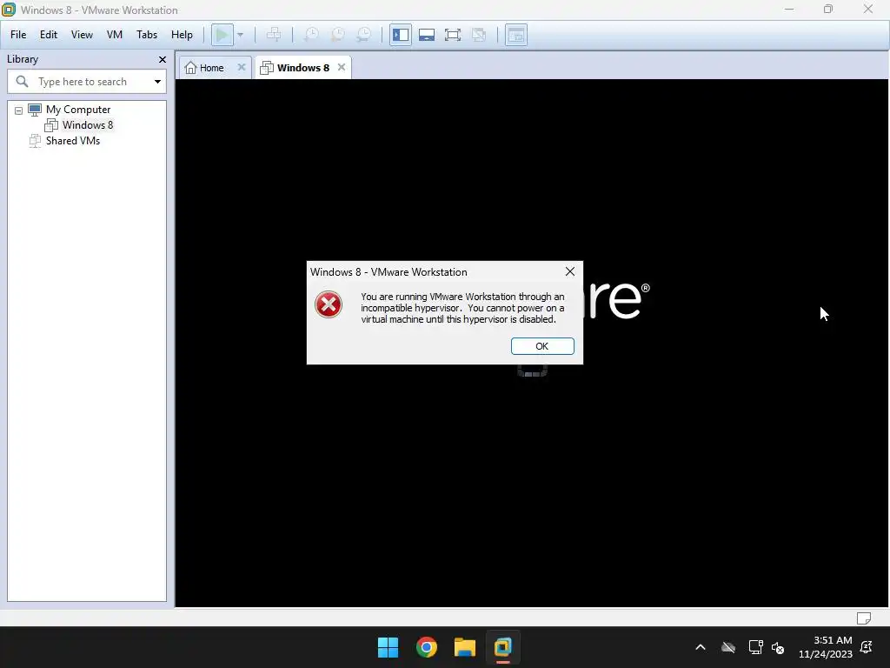The width and height of the screenshot is (890, 668).
Task: Open the VM menu
Action: pos(115,35)
